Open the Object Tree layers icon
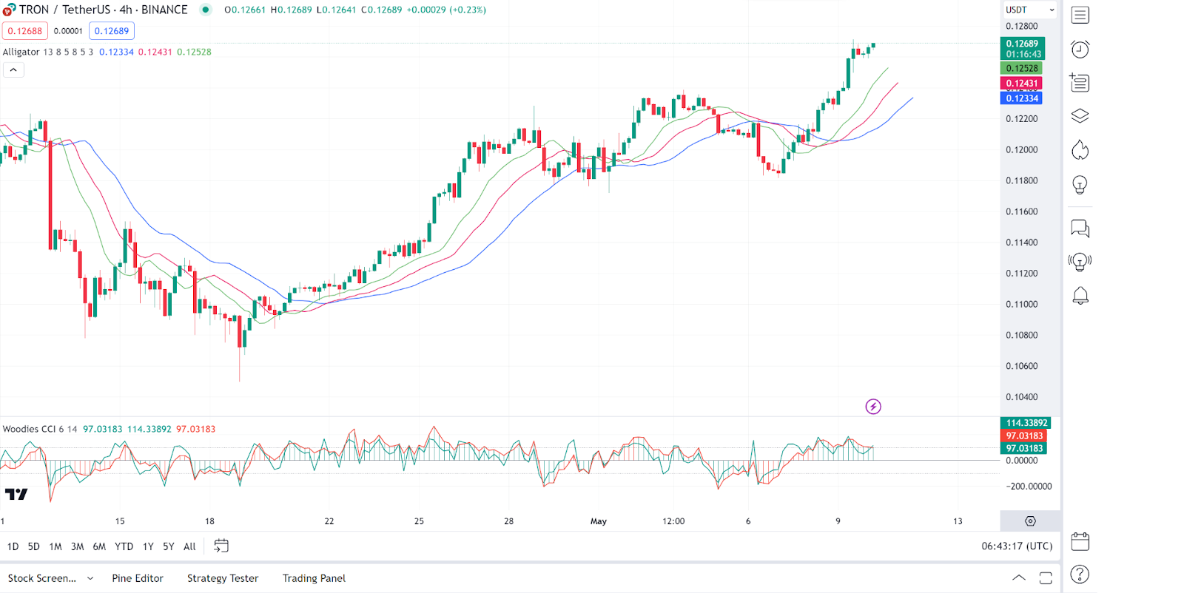 [1080, 116]
